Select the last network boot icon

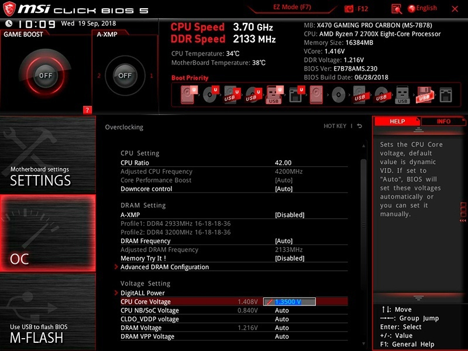446,95
